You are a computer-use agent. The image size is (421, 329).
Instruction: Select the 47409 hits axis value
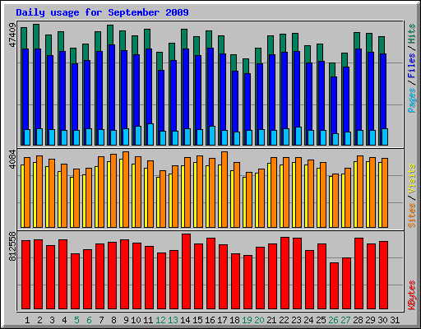(12, 35)
